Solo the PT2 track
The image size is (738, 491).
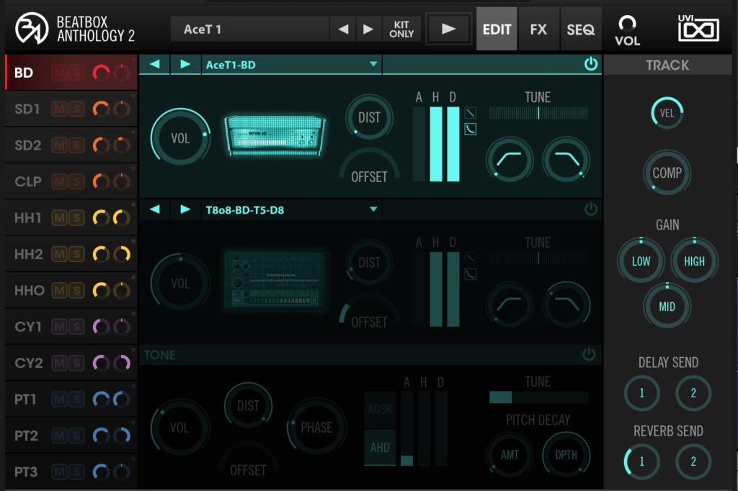(76, 436)
